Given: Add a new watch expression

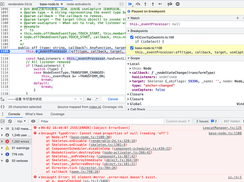Looking at the screenshot, I should 237,18.
